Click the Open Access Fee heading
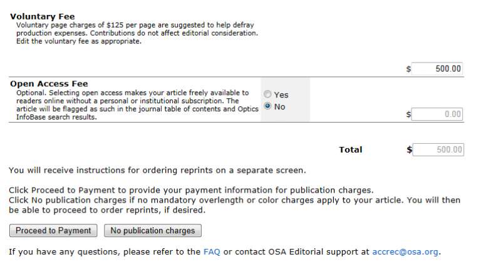The image size is (501, 262). [x=49, y=84]
